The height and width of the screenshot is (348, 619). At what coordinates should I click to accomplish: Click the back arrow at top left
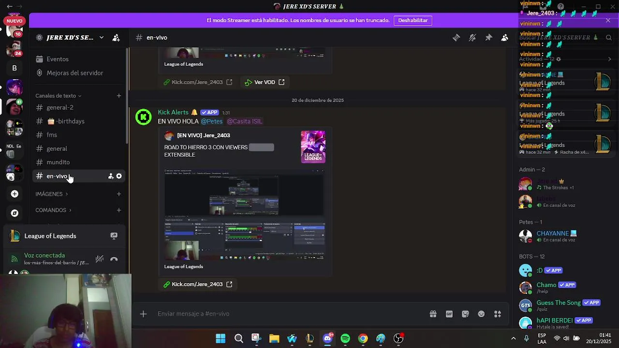click(10, 6)
